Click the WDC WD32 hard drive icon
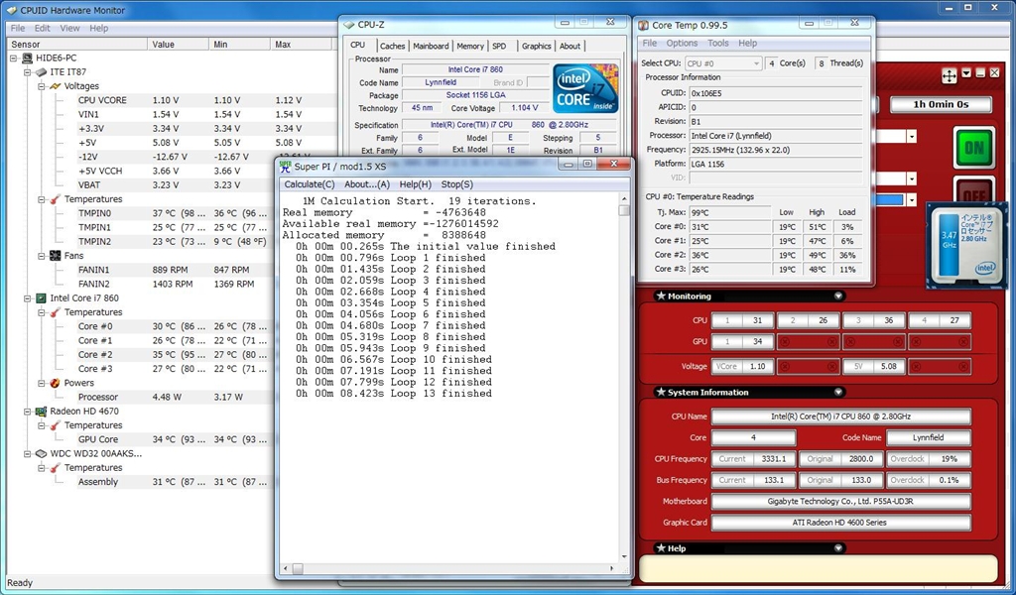The height and width of the screenshot is (595, 1016). tap(41, 454)
